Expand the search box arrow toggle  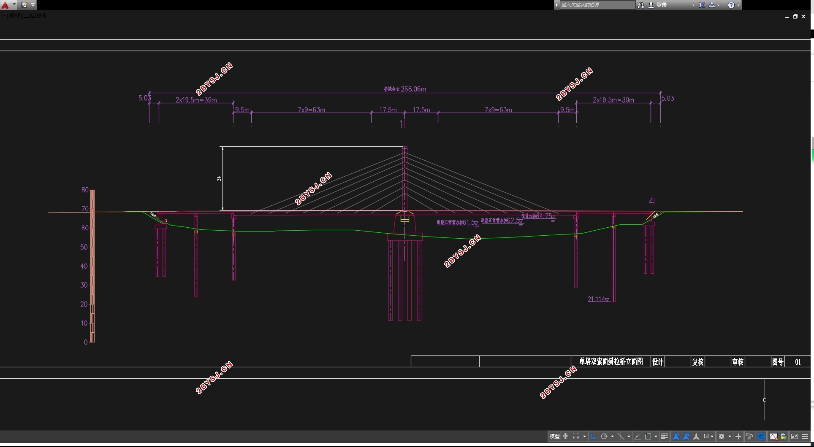[x=557, y=5]
